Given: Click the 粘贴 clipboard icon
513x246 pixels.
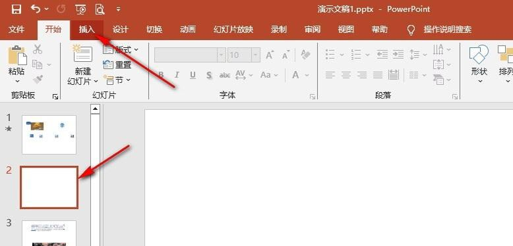Looking at the screenshot, I should point(17,55).
